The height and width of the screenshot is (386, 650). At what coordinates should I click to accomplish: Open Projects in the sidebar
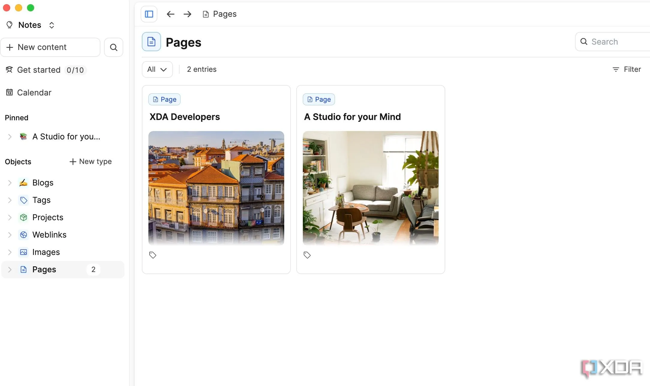coord(48,217)
